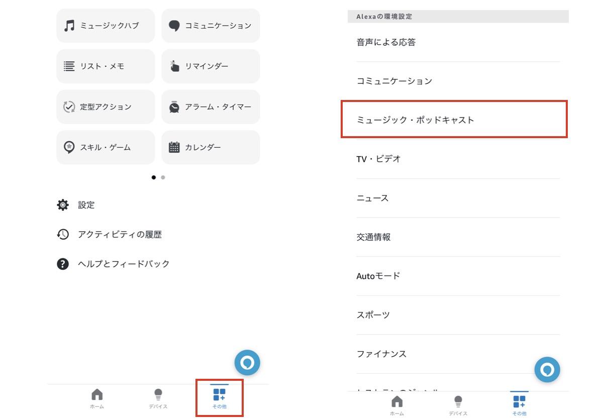Open コミュニケーション tile in left screen

pyautogui.click(x=211, y=26)
